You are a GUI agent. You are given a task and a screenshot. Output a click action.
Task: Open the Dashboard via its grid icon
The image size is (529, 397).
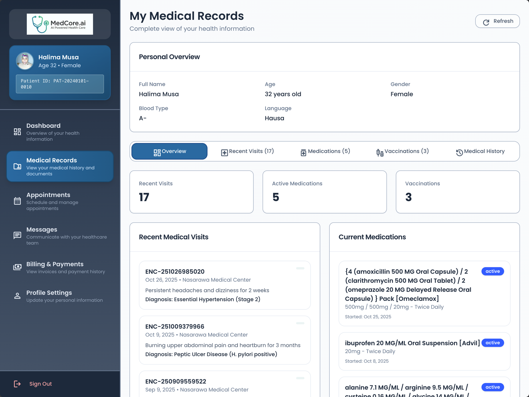[17, 131]
